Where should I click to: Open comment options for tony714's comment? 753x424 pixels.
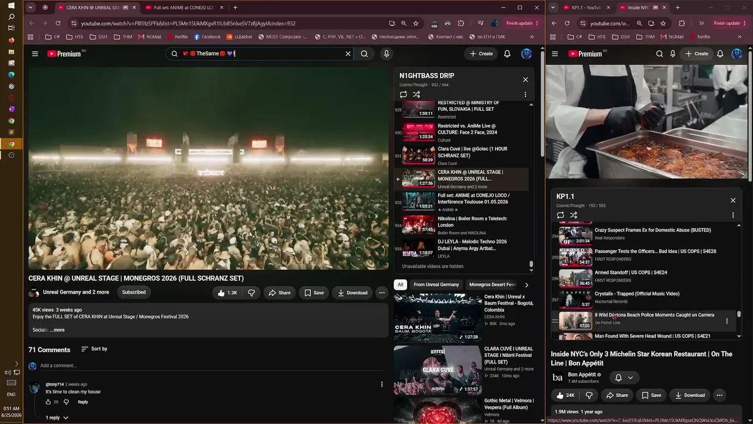coord(382,385)
